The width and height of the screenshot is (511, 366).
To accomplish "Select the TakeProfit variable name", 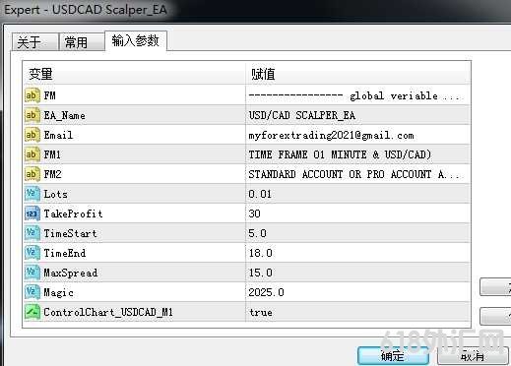I will (x=74, y=213).
